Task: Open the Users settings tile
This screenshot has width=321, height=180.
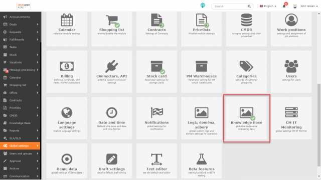Action: [x=291, y=71]
